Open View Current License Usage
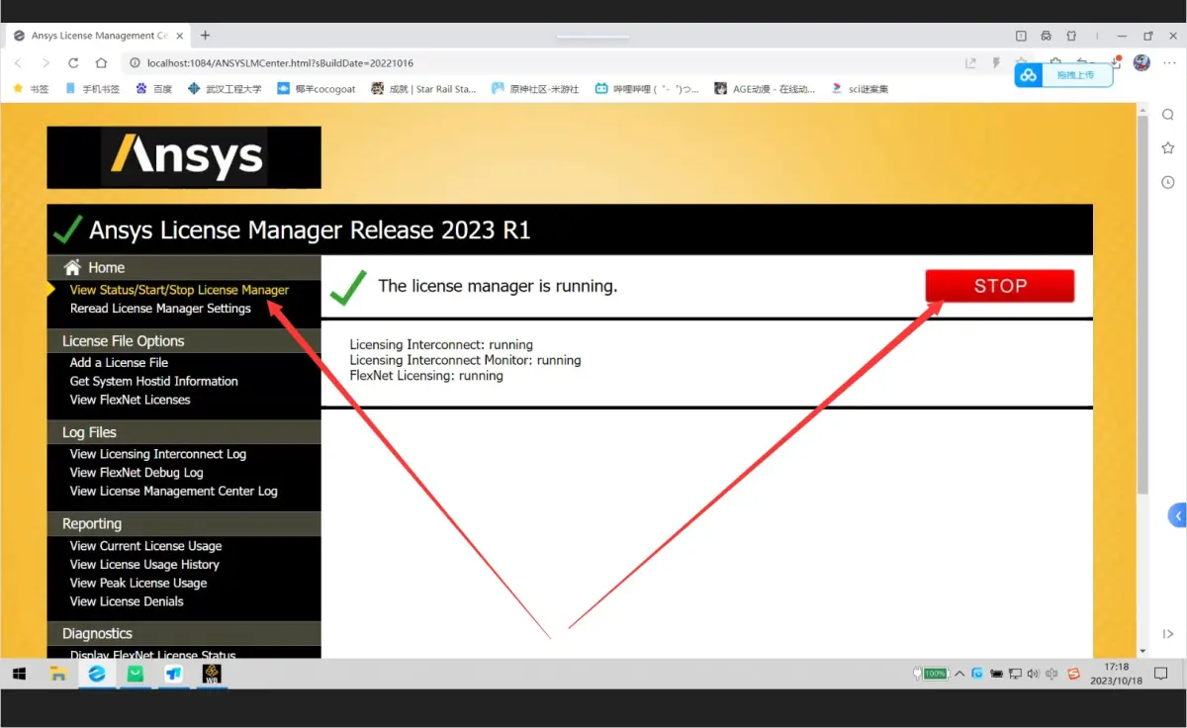Viewport: 1187px width, 728px height. coord(145,546)
